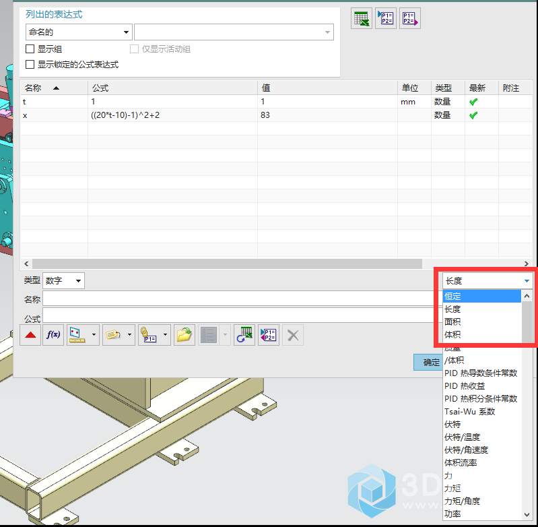
Task: Click the value 83 cell
Action: click(x=327, y=115)
